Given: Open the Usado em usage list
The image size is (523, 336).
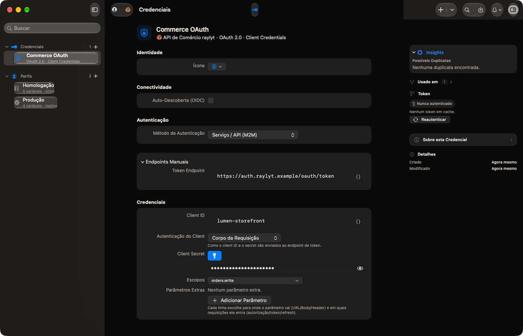Looking at the screenshot, I should pos(431,82).
